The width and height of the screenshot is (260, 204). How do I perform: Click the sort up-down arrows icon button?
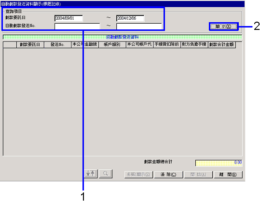pos(91,174)
